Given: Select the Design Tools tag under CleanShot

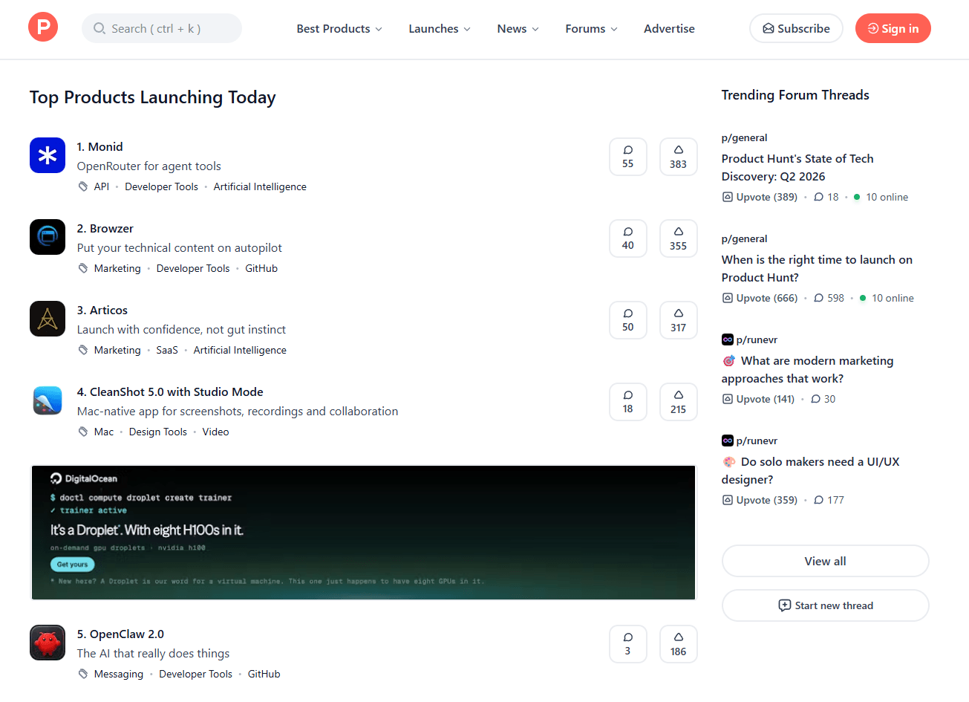Looking at the screenshot, I should (x=158, y=432).
